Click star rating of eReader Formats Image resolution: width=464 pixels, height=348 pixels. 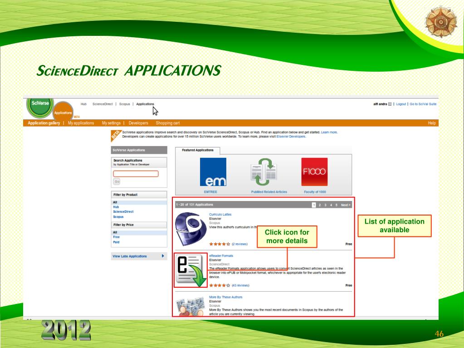click(220, 285)
